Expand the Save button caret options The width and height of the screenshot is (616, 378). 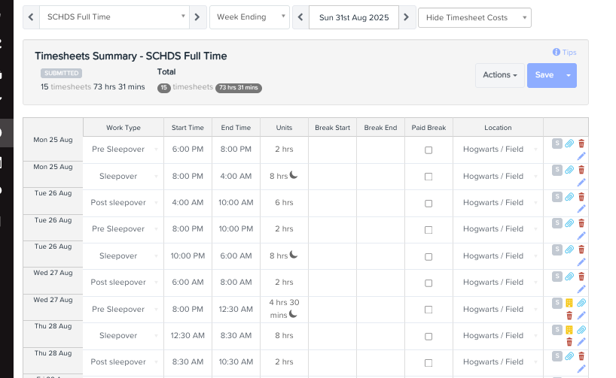569,75
